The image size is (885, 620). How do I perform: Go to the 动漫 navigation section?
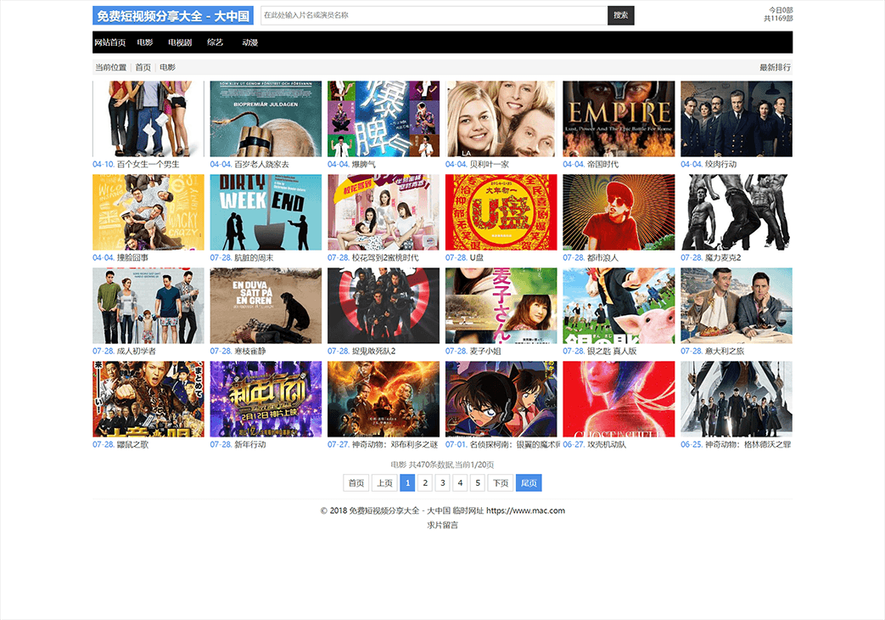[x=249, y=42]
